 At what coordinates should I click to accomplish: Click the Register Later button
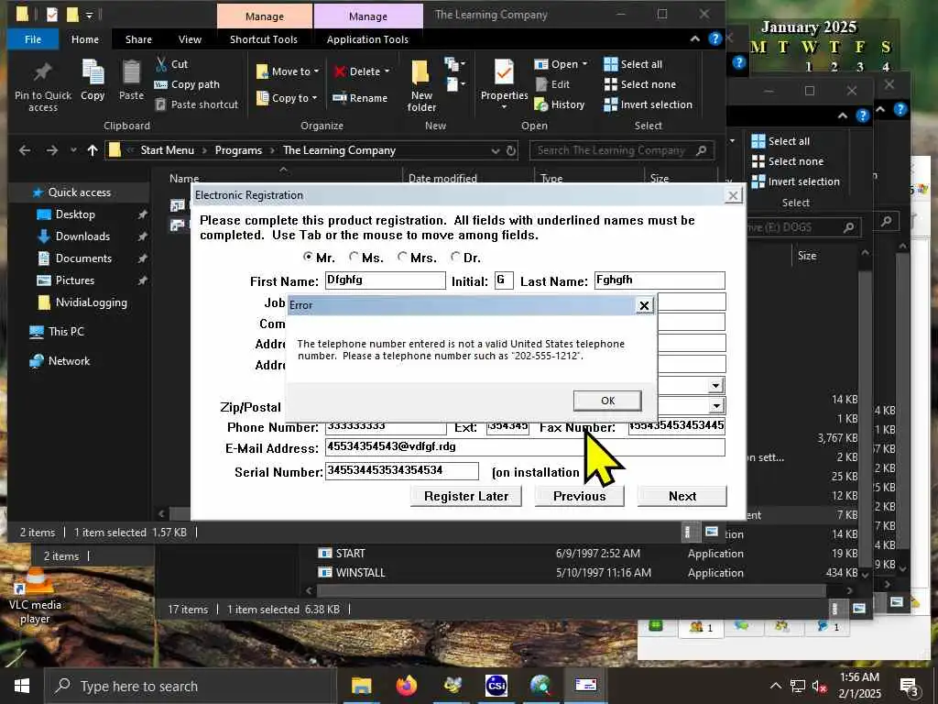click(x=466, y=496)
